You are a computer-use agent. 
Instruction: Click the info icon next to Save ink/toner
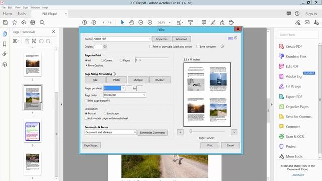[x=222, y=46]
